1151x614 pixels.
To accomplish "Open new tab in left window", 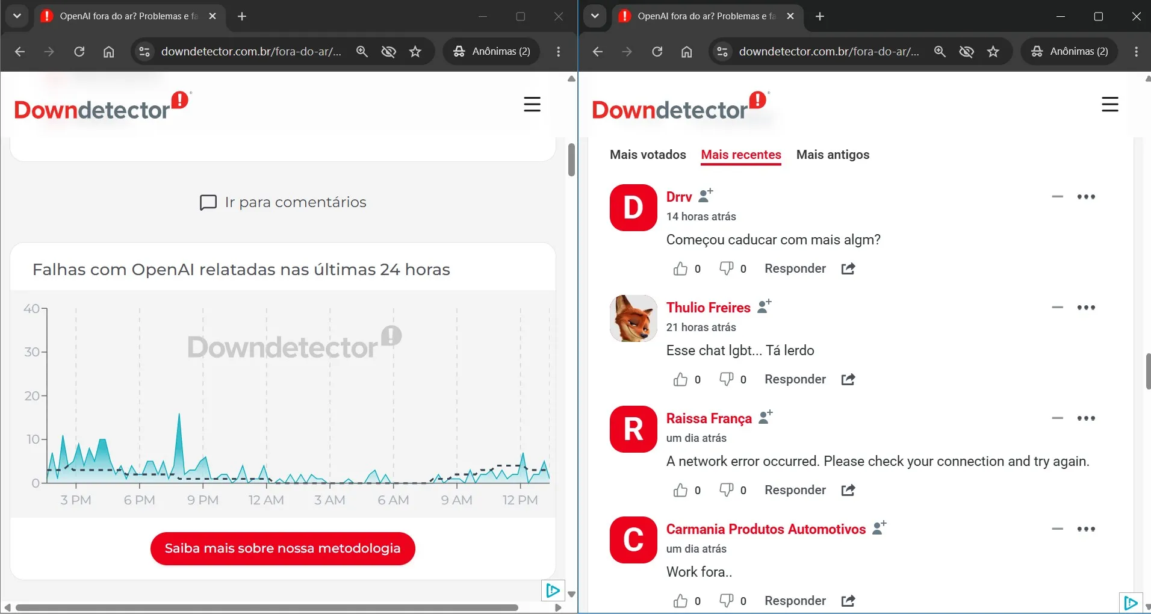I will click(242, 16).
